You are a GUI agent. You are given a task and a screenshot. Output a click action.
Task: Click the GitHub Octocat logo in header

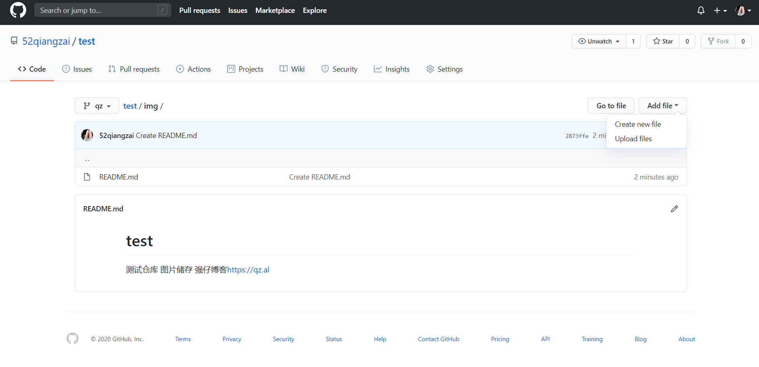(x=18, y=10)
